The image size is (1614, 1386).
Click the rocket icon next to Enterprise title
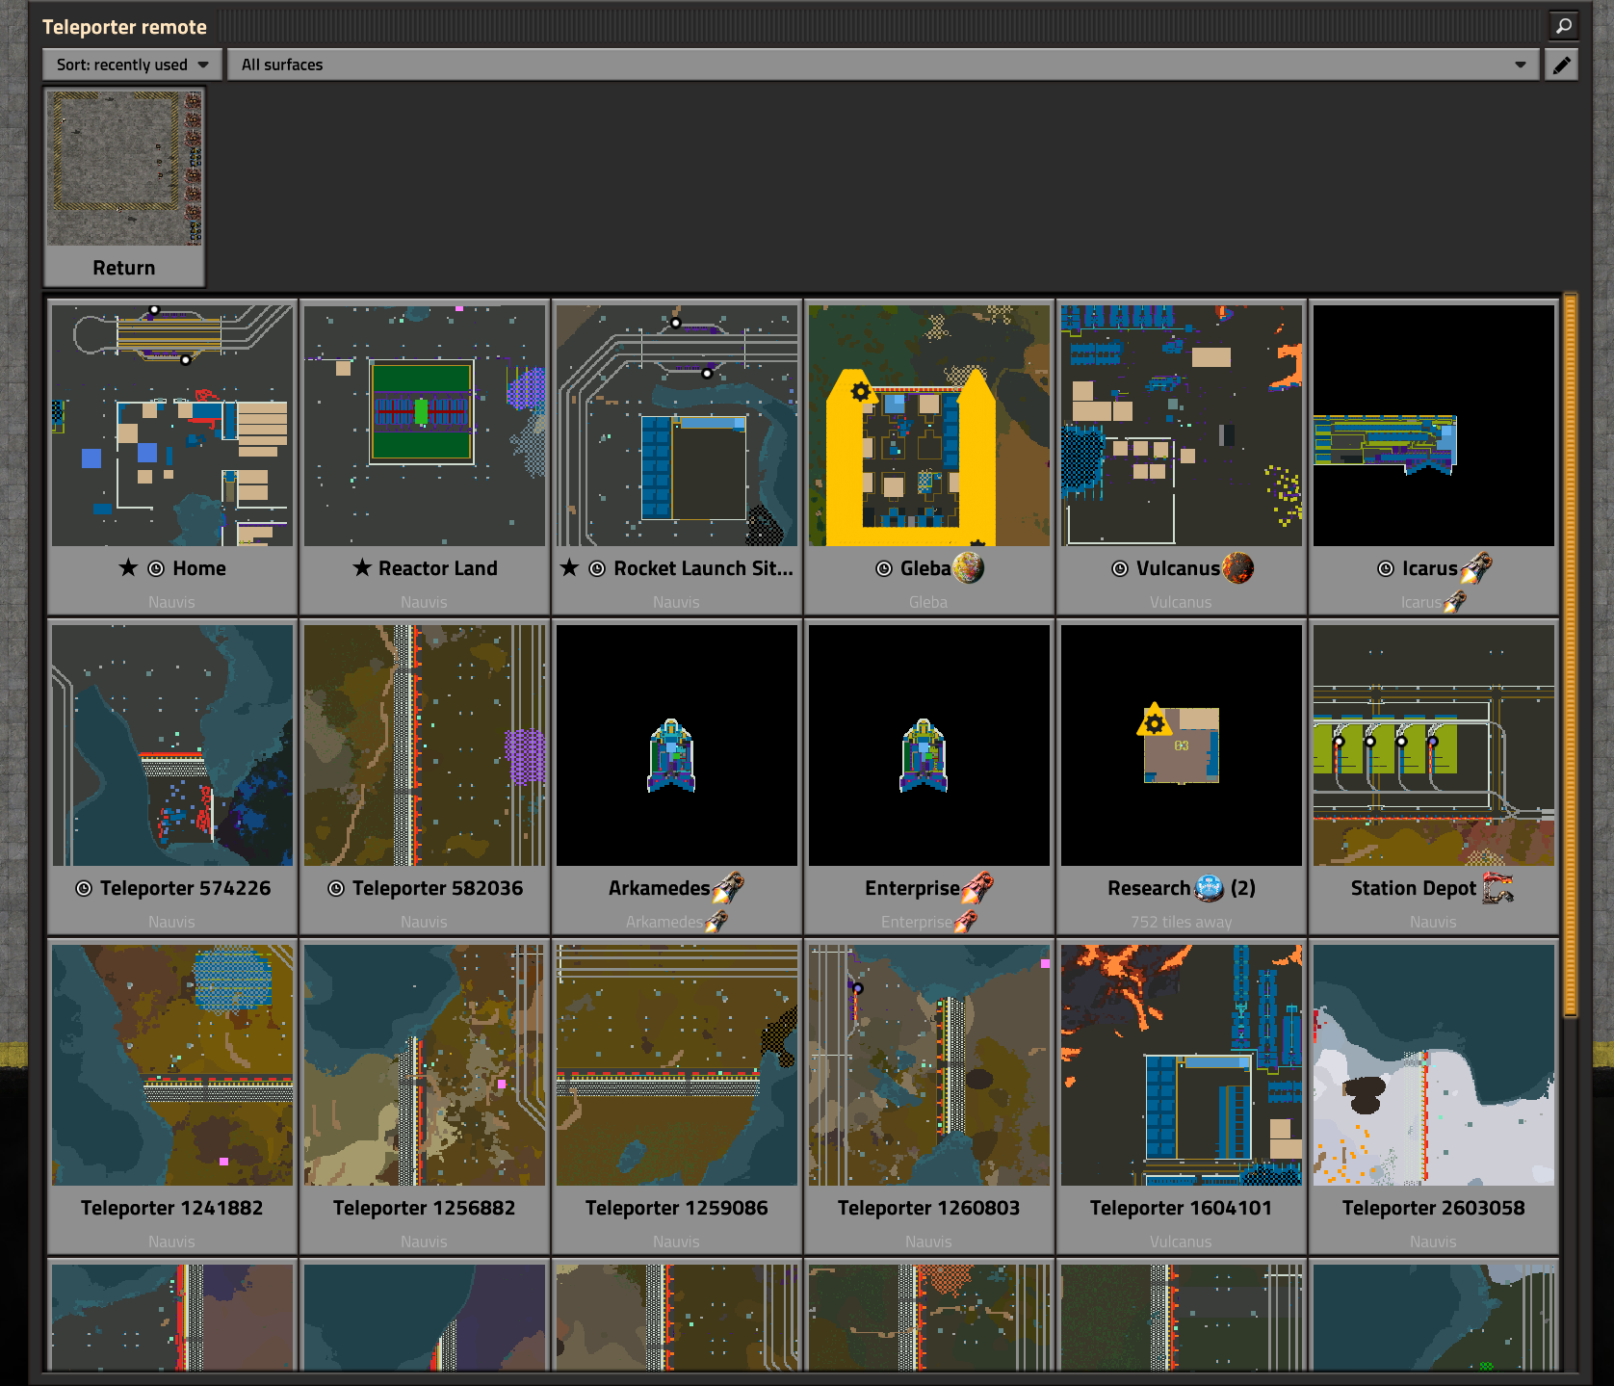[977, 888]
